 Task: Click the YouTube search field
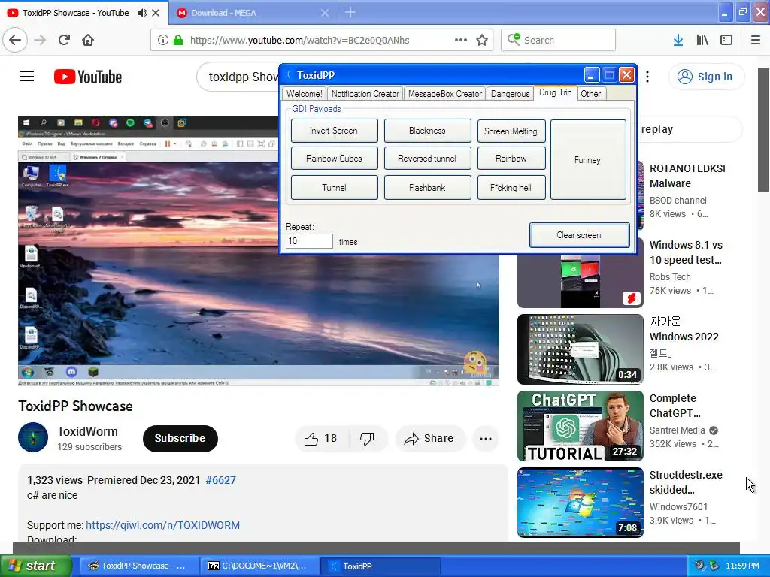pyautogui.click(x=239, y=77)
